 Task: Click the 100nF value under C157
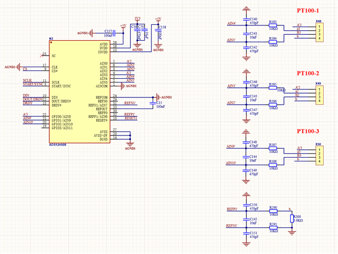[x=108, y=35]
